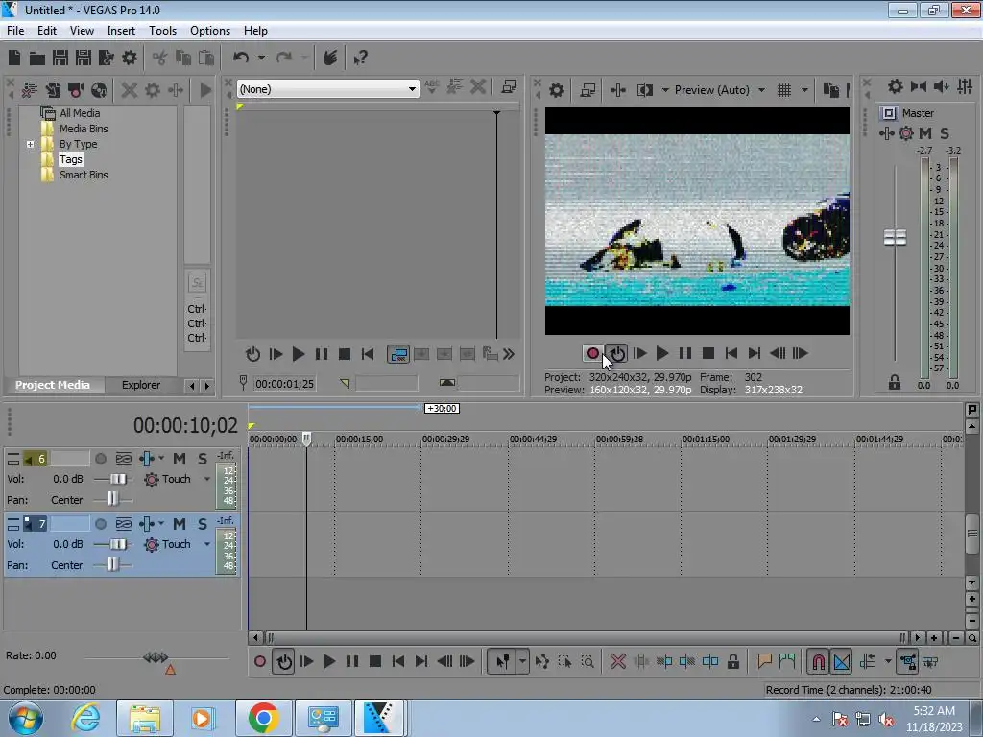Adjust the Master volume fader
The width and height of the screenshot is (983, 737).
pyautogui.click(x=895, y=238)
